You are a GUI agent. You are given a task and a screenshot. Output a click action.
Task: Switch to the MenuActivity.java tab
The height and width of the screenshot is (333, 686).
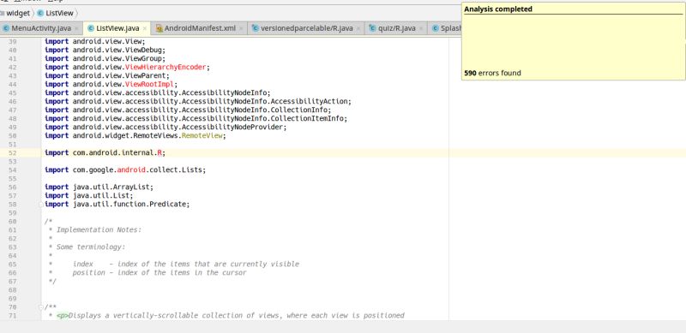pyautogui.click(x=41, y=28)
